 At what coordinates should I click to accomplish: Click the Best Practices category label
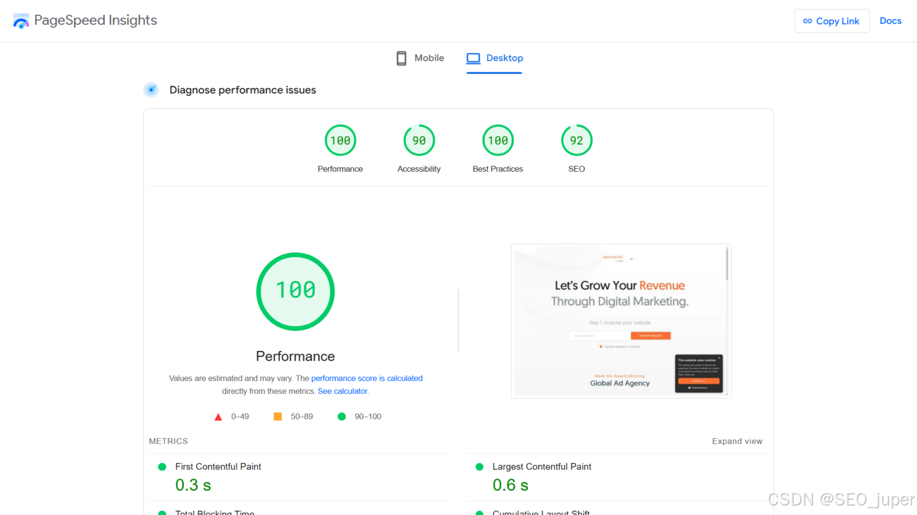point(498,169)
